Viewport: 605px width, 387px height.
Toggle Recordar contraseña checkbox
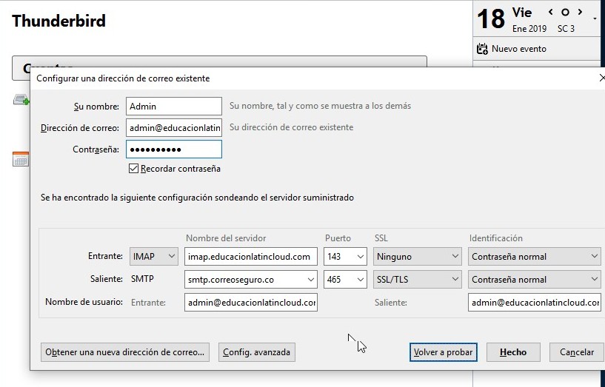click(133, 169)
